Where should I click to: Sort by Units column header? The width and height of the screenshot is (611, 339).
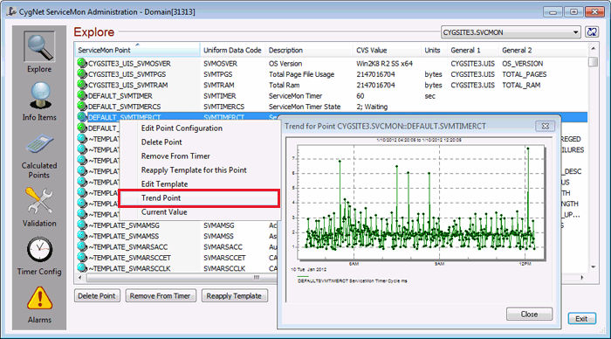tap(434, 50)
